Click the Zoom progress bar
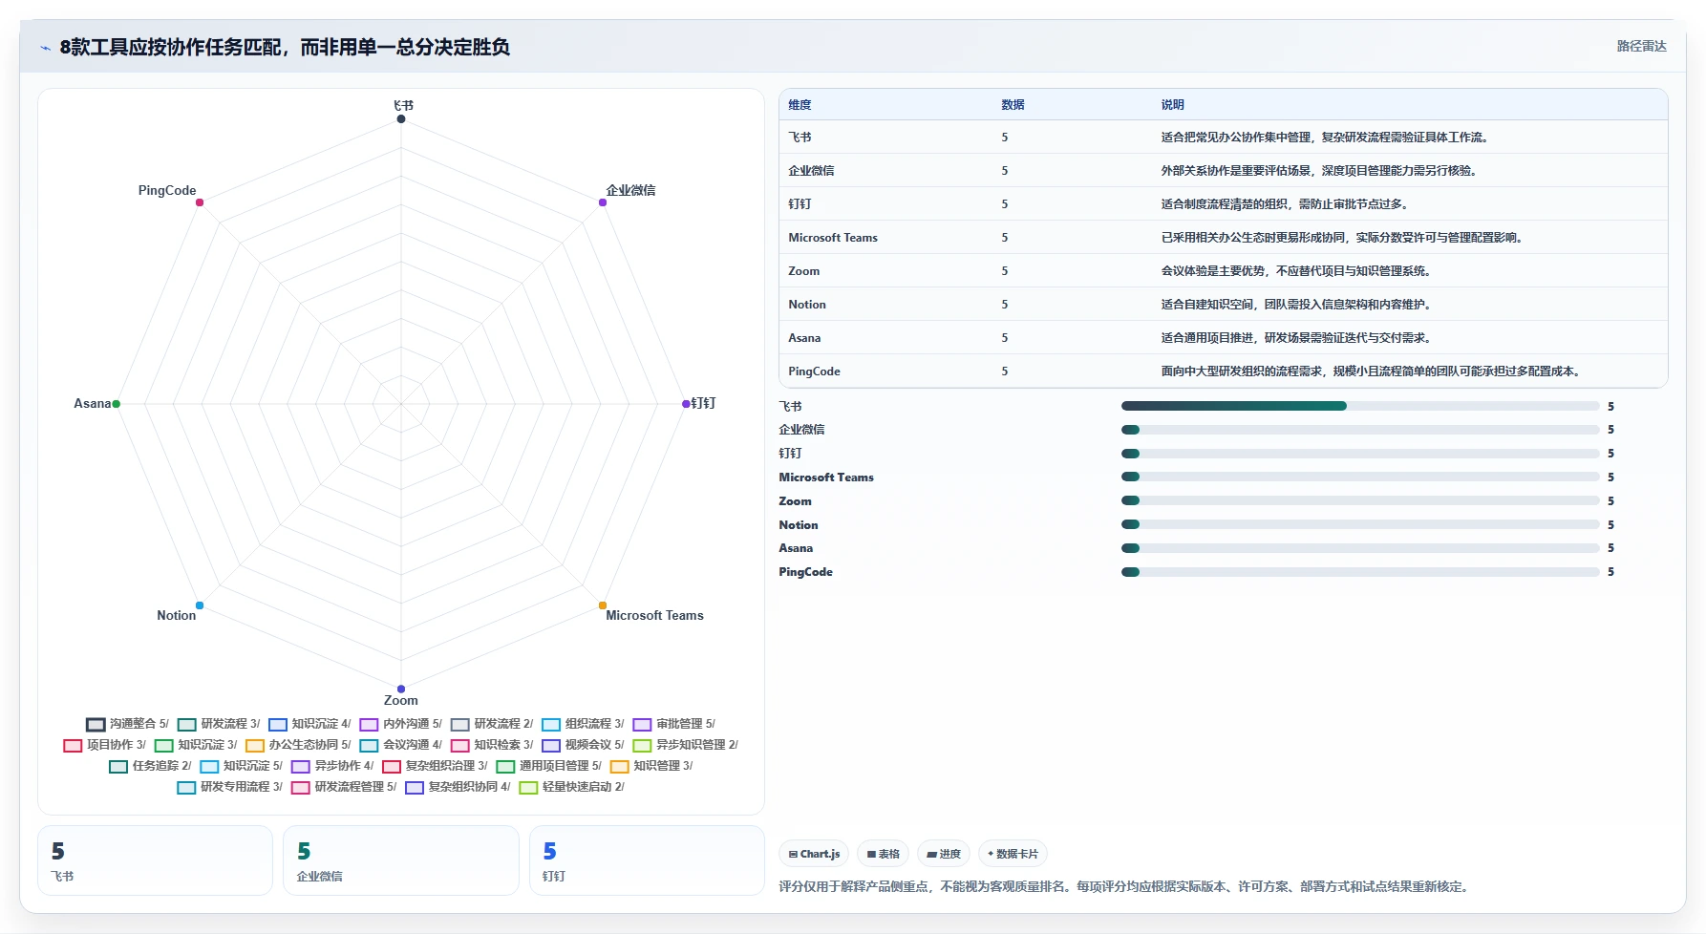The width and height of the screenshot is (1706, 934). coord(1360,500)
